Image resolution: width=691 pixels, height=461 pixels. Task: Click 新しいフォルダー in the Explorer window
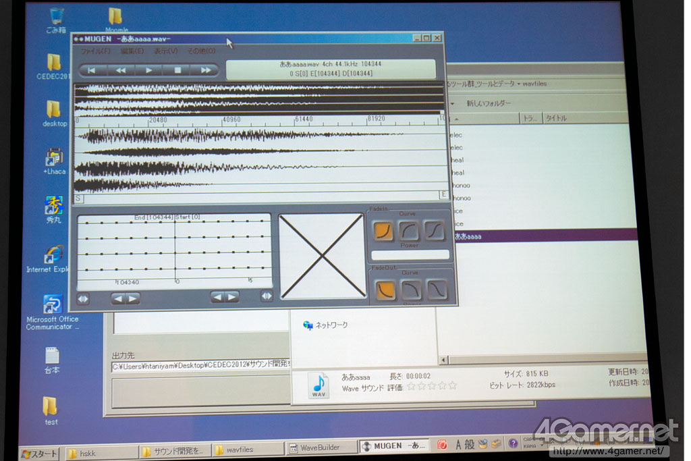point(489,103)
